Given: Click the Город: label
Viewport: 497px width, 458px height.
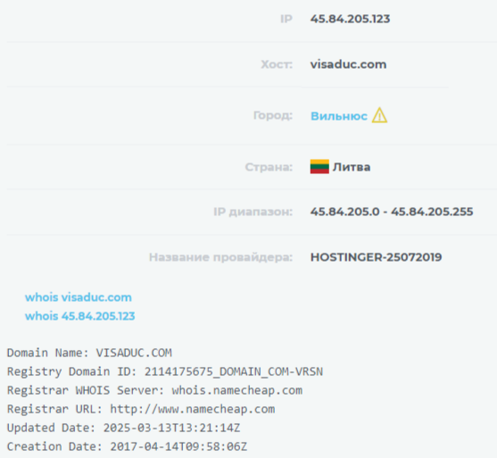Looking at the screenshot, I should 273,115.
